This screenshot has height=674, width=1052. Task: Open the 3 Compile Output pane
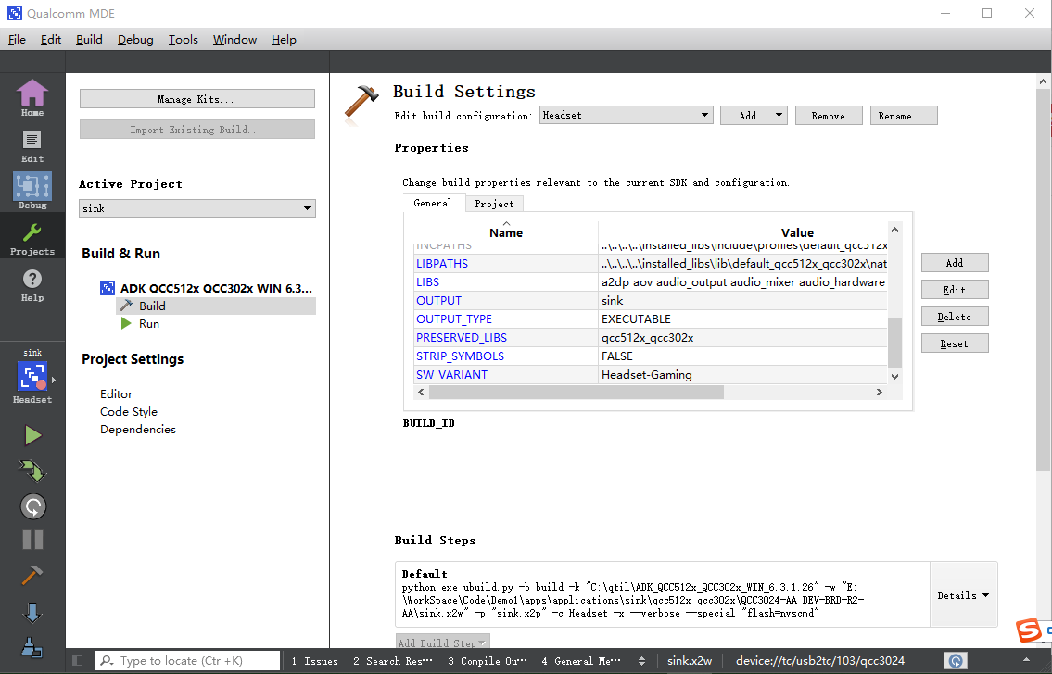click(x=488, y=661)
